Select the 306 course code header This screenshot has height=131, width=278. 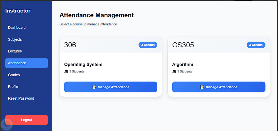[70, 45]
